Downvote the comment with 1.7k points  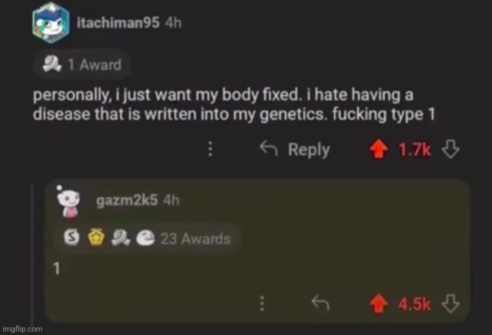pos(450,150)
